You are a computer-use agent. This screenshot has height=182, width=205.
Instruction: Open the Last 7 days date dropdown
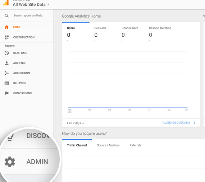click(76, 123)
